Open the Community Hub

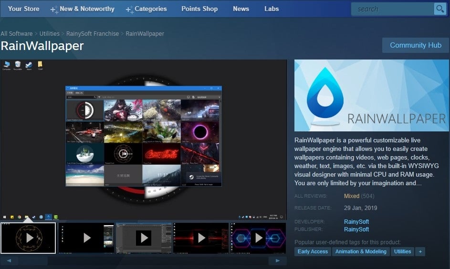tap(415, 45)
